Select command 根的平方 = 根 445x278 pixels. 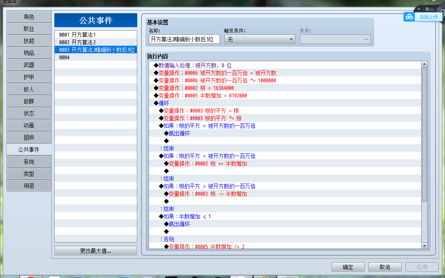(285, 111)
